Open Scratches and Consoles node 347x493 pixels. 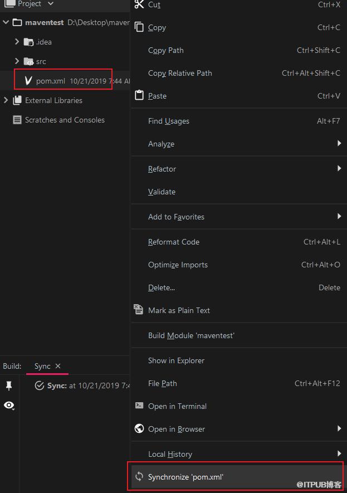pos(65,120)
